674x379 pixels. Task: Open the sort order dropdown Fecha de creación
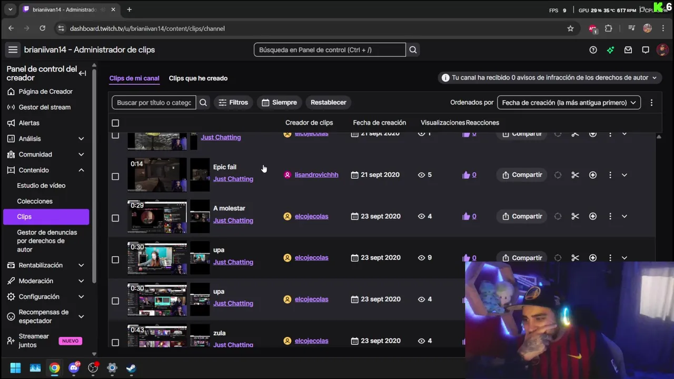pos(569,103)
